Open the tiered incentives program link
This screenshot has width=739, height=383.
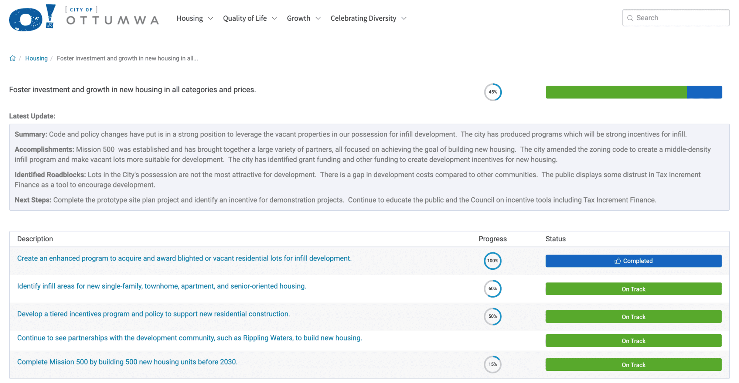pyautogui.click(x=153, y=314)
